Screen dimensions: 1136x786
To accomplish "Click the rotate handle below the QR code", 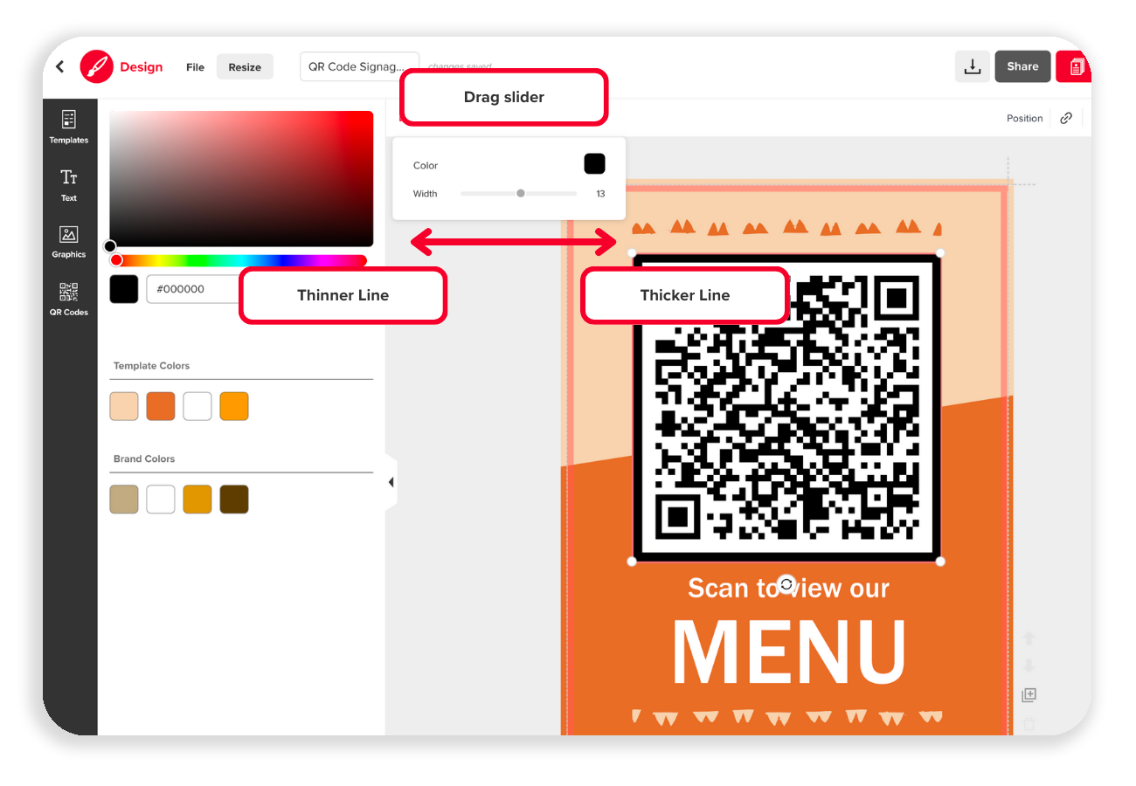I will click(x=786, y=584).
